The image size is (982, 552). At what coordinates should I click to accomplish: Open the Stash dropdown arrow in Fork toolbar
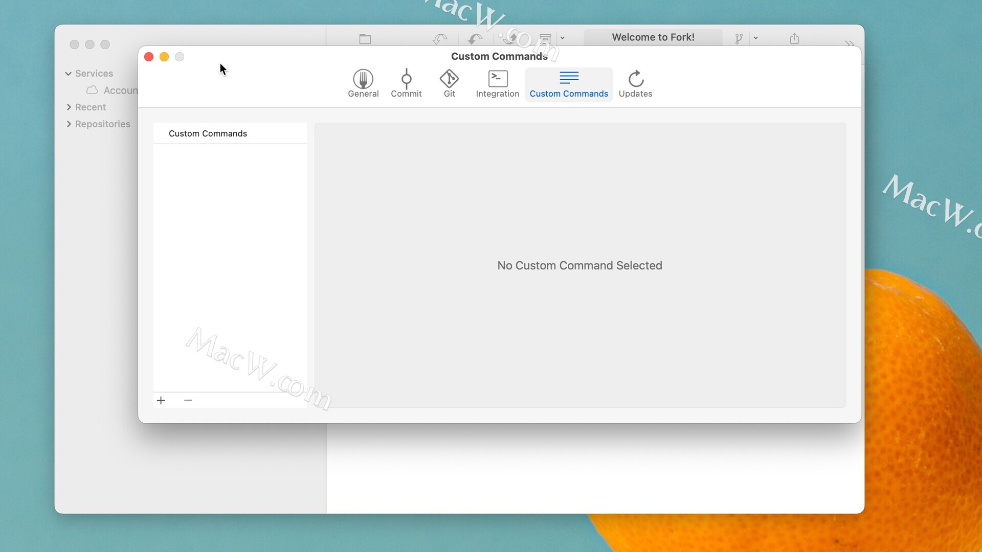tap(562, 38)
